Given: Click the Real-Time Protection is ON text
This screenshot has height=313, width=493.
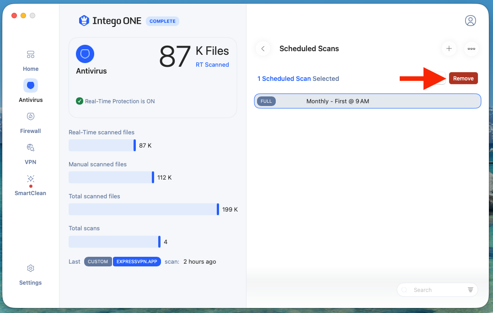Looking at the screenshot, I should coord(120,101).
